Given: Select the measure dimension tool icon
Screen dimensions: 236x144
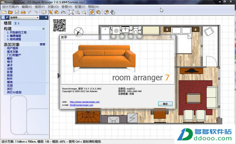Looking at the screenshot, I should click(x=63, y=12).
